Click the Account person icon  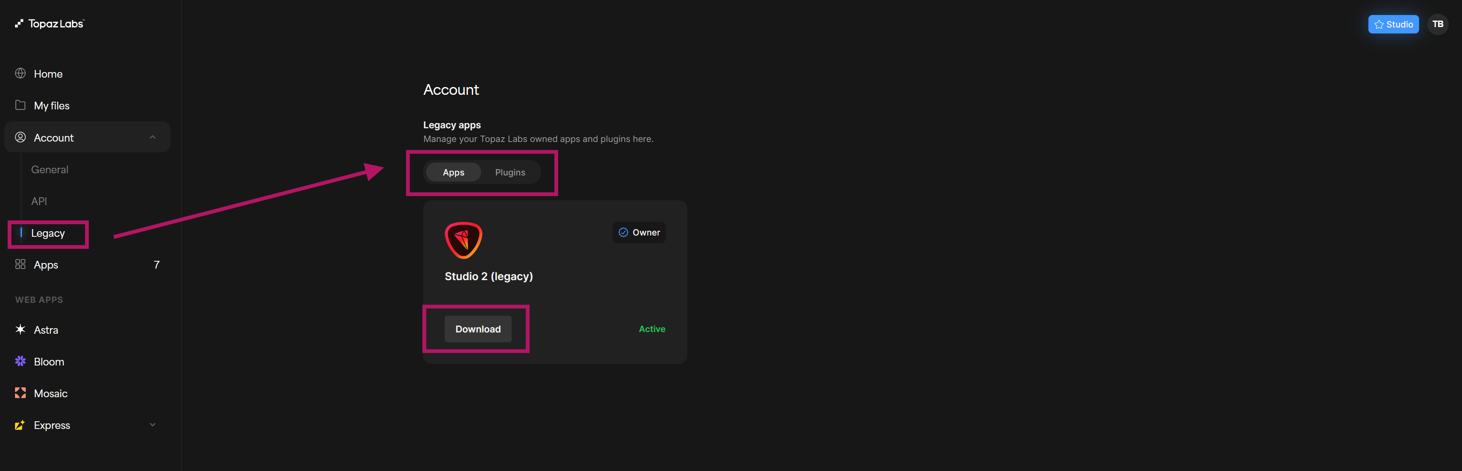[21, 137]
